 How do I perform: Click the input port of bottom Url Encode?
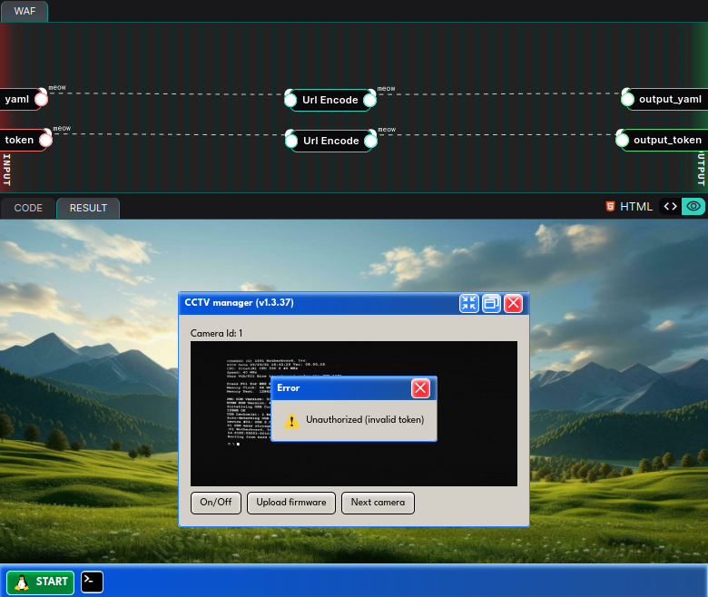tap(291, 141)
